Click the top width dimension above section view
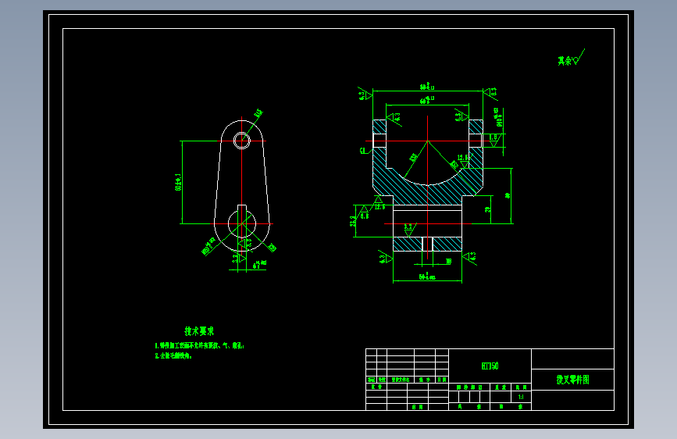The height and width of the screenshot is (439, 677). click(427, 87)
